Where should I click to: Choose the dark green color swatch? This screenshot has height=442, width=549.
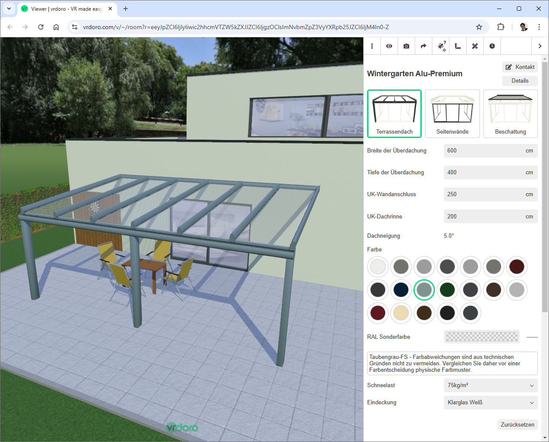pyautogui.click(x=447, y=290)
